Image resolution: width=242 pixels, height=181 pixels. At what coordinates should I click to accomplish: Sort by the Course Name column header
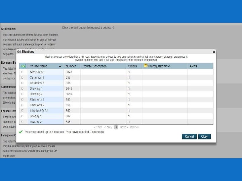click(x=45, y=66)
